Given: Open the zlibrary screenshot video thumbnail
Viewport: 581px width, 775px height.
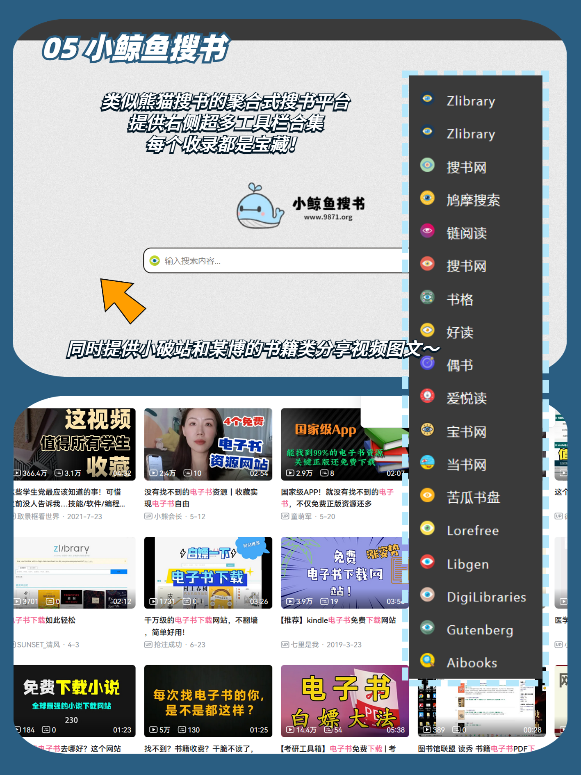Looking at the screenshot, I should point(75,573).
